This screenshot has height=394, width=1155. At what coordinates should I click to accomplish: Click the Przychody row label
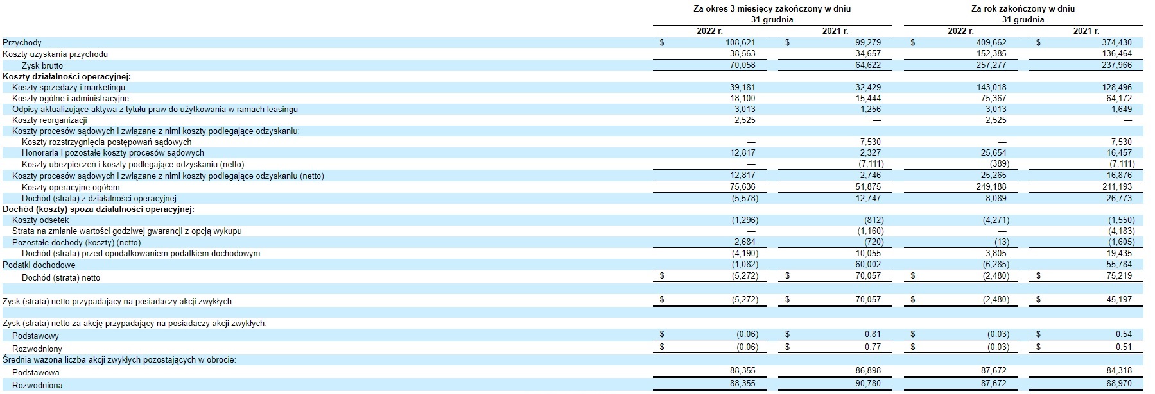pyautogui.click(x=22, y=43)
